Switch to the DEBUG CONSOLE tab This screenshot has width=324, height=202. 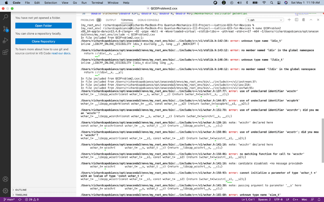click(148, 20)
